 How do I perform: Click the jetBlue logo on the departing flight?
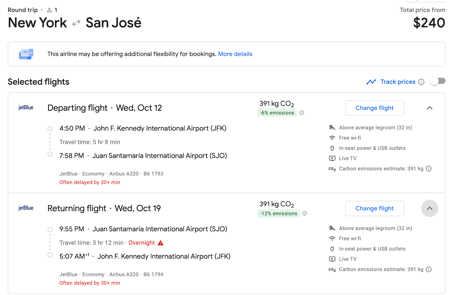[x=26, y=108]
